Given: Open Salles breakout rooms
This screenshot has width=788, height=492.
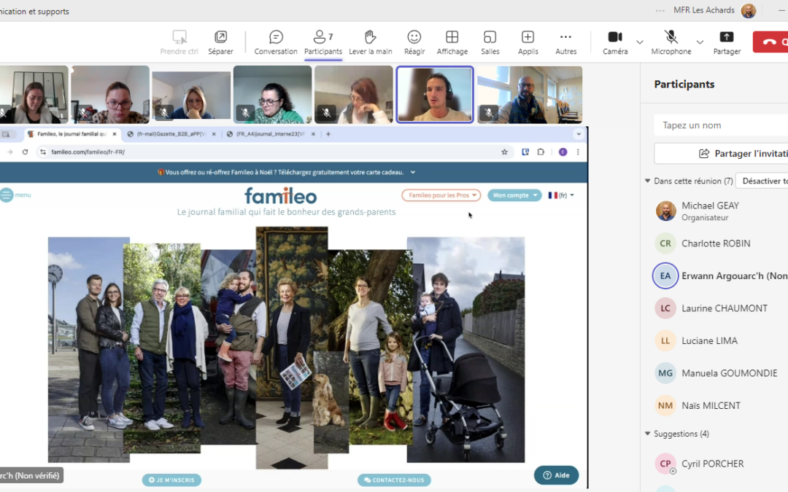Looking at the screenshot, I should [490, 43].
